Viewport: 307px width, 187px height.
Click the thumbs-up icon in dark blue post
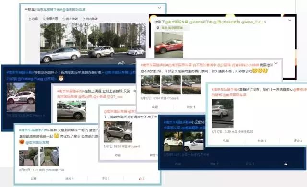[x=286, y=164]
